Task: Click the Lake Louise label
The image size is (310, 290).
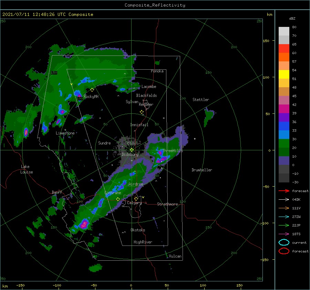Action: [x=27, y=169]
